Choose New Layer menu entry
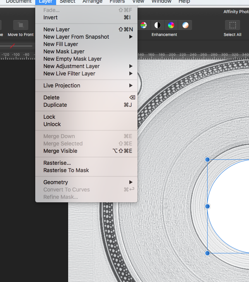249x282 pixels. point(86,29)
